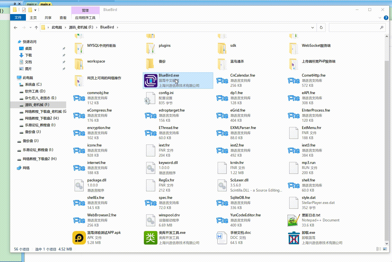Screen dimensions: 392x262
Task: Click the refresh button beside address bar
Action: click(321, 27)
